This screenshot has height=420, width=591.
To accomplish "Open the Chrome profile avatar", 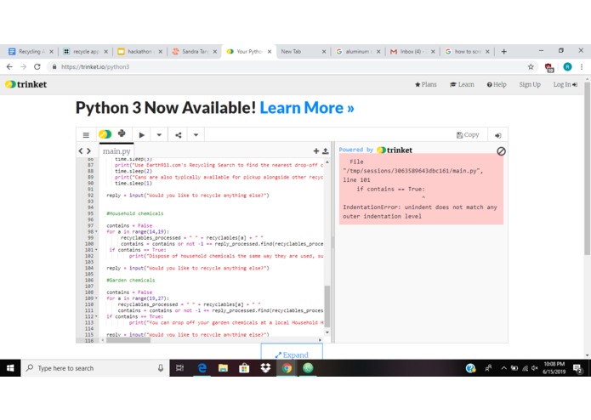I will (x=567, y=66).
